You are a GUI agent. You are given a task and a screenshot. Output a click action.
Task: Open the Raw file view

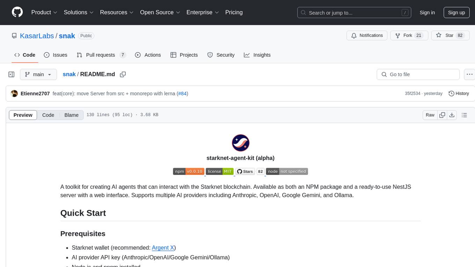430,115
